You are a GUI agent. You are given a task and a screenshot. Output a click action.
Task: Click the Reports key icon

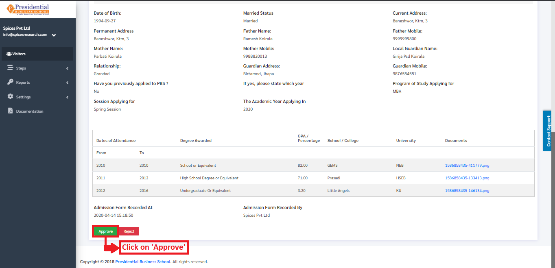pyautogui.click(x=10, y=82)
